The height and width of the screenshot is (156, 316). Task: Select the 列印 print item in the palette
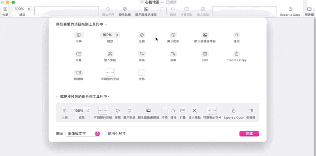pos(205,54)
